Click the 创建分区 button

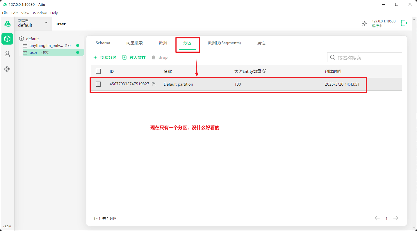105,57
